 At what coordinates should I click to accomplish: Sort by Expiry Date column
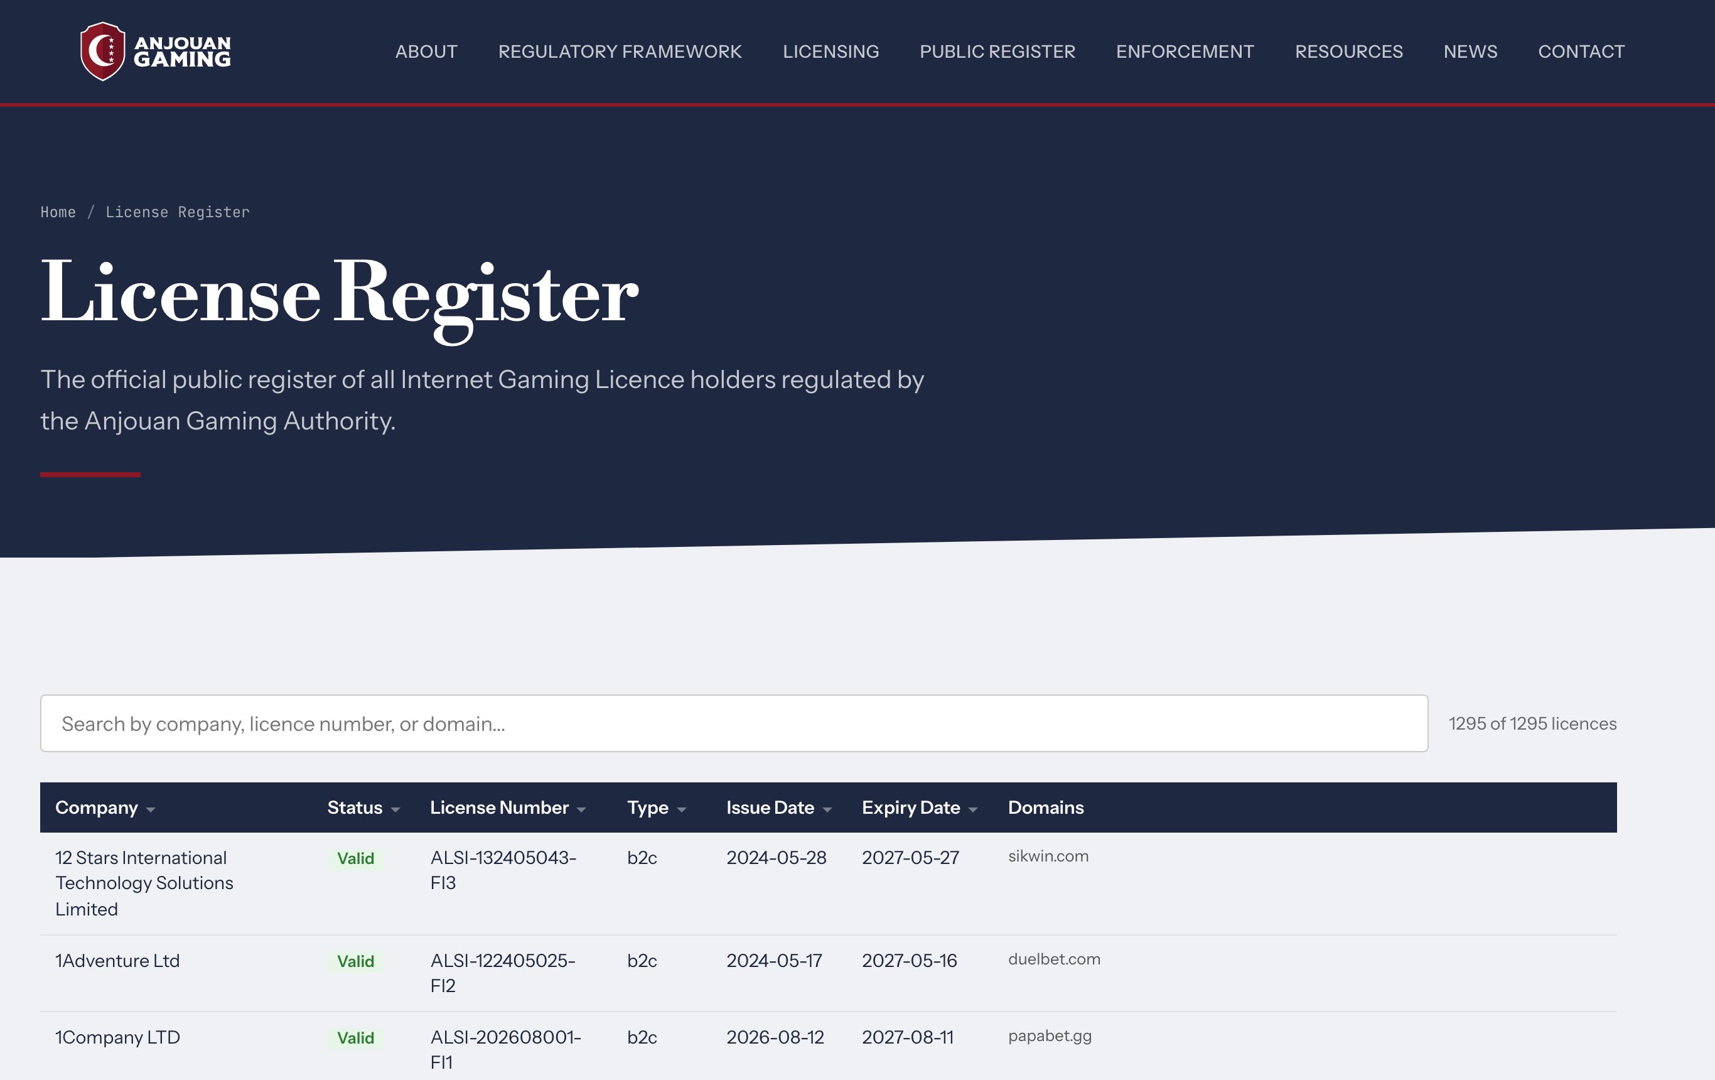[x=919, y=807]
